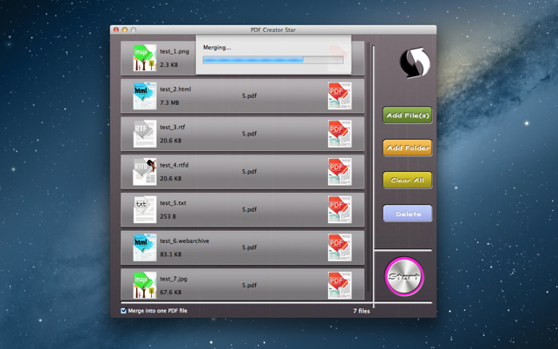Image resolution: width=558 pixels, height=349 pixels.
Task: Click the 5.pdf output name in test_2.html row
Action: click(x=249, y=95)
